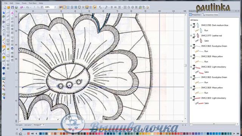The height and width of the screenshot is (136, 242).
Task: Click the three-dots button beside the color palette
Action: 25,134
